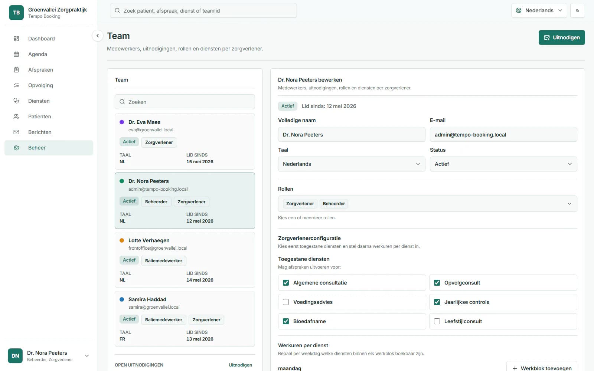Select Patienten in the sidebar

pos(49,116)
